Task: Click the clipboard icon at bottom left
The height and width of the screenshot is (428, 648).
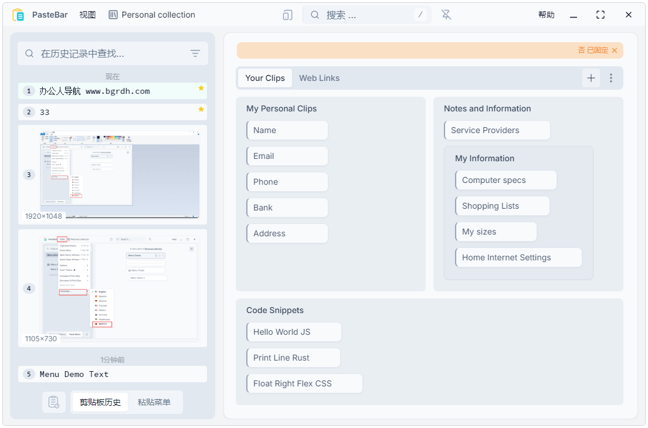Action: [54, 402]
